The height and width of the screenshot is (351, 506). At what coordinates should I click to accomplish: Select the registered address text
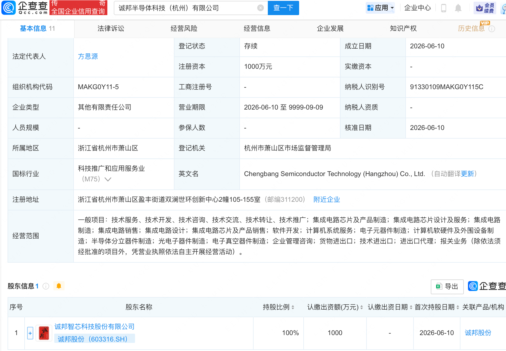pyautogui.click(x=169, y=200)
